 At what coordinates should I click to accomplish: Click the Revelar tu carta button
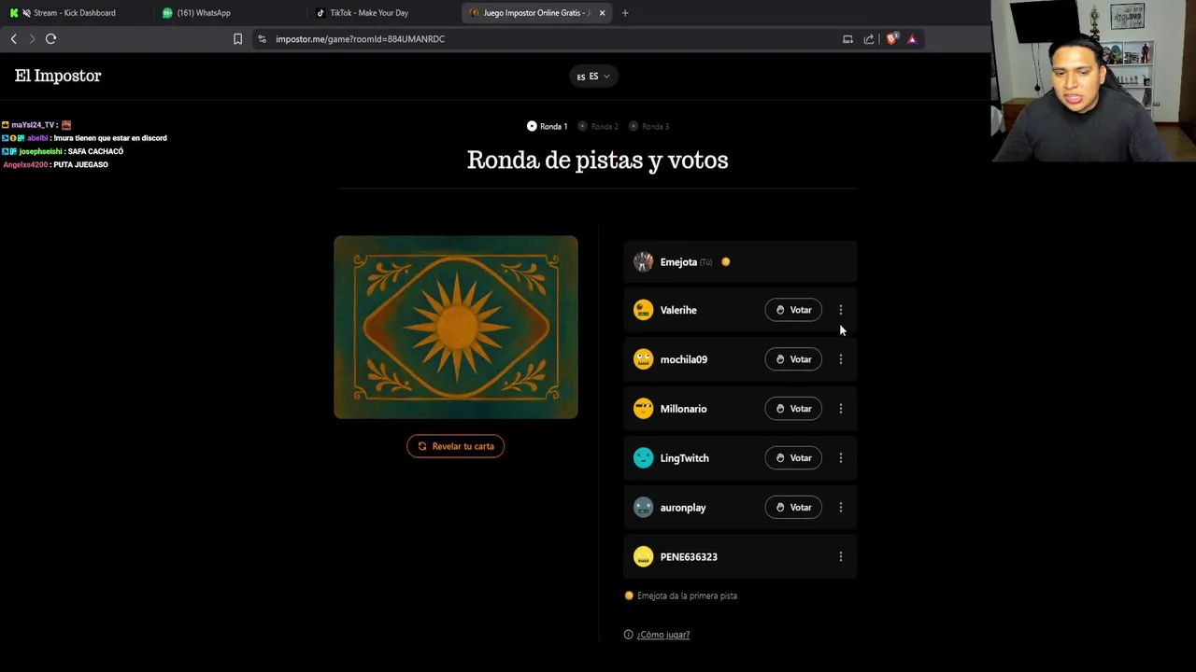(x=455, y=446)
